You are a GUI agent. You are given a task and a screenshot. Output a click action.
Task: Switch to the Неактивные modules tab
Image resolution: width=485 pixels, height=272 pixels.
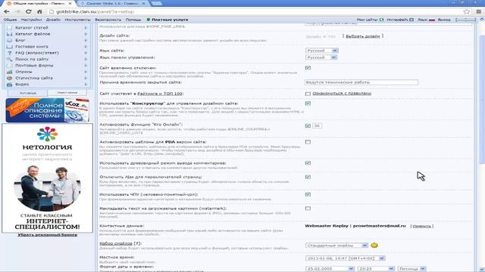click(x=67, y=92)
